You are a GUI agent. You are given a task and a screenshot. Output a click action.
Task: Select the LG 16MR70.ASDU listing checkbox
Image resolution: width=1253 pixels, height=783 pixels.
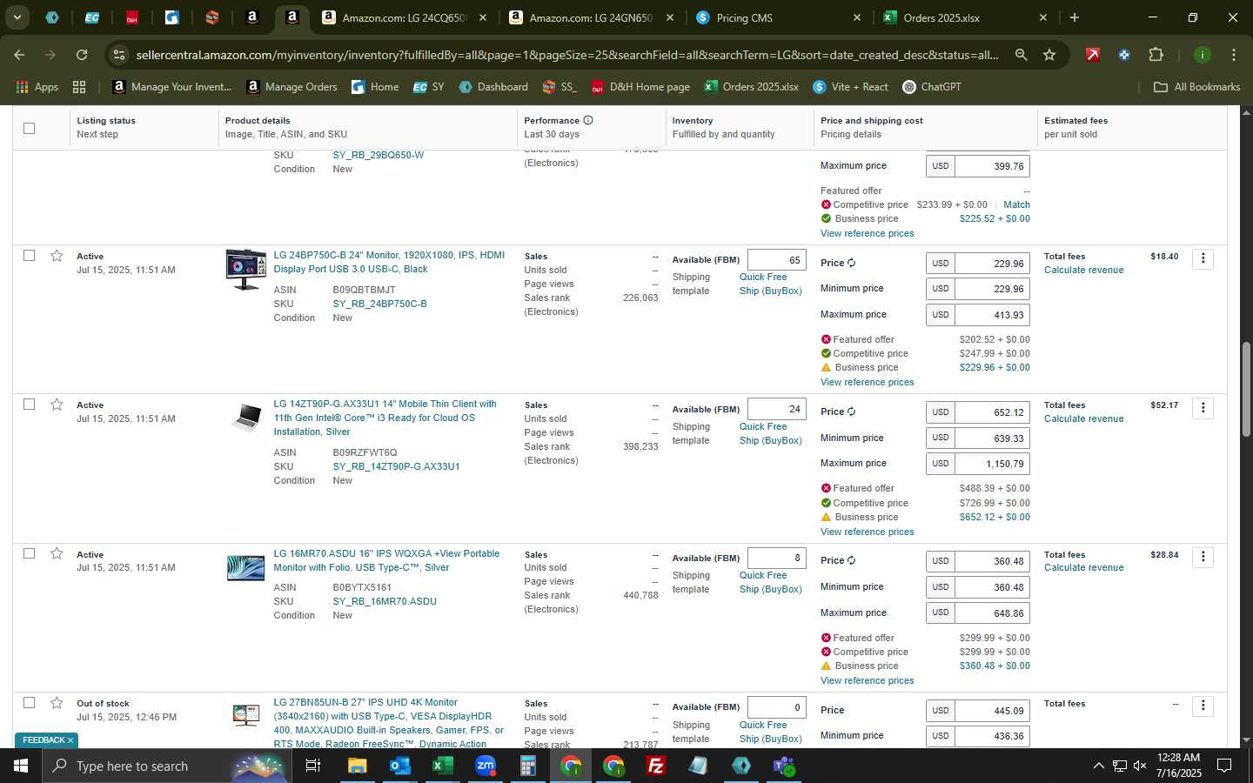(30, 554)
